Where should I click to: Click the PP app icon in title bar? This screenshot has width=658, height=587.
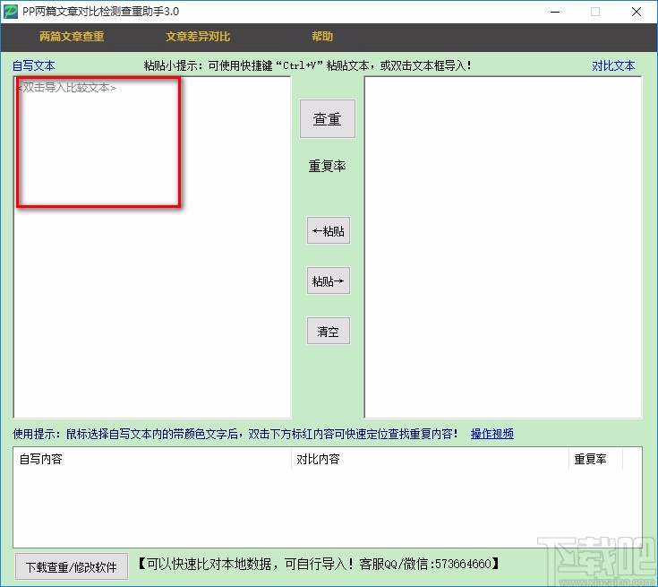click(11, 12)
